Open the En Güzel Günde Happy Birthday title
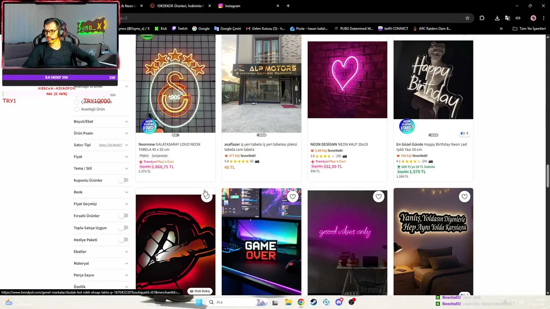550x309 pixels. click(431, 147)
